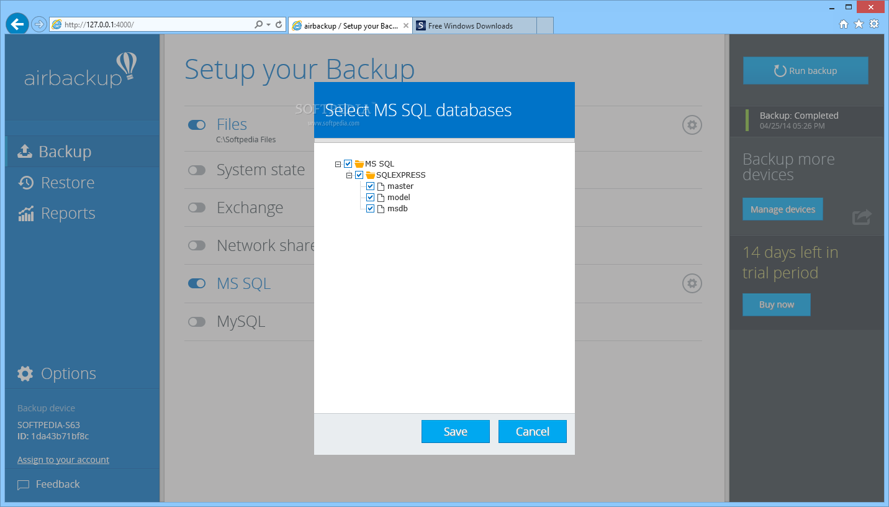Switch to Free Windows Downloads tab
This screenshot has height=507, width=889.
(x=475, y=25)
